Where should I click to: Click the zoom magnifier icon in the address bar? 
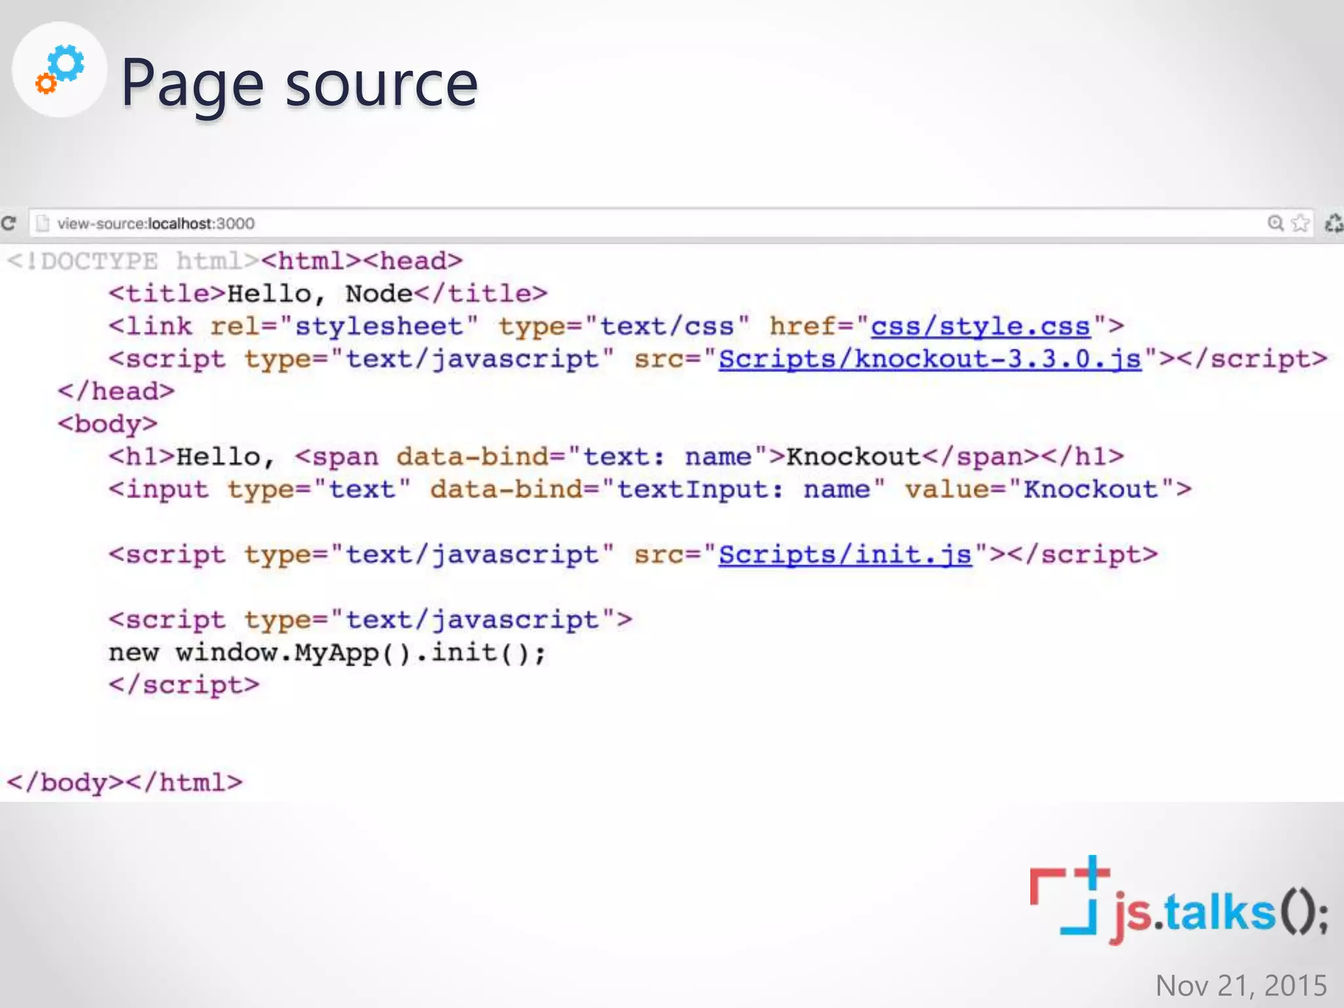(x=1275, y=223)
